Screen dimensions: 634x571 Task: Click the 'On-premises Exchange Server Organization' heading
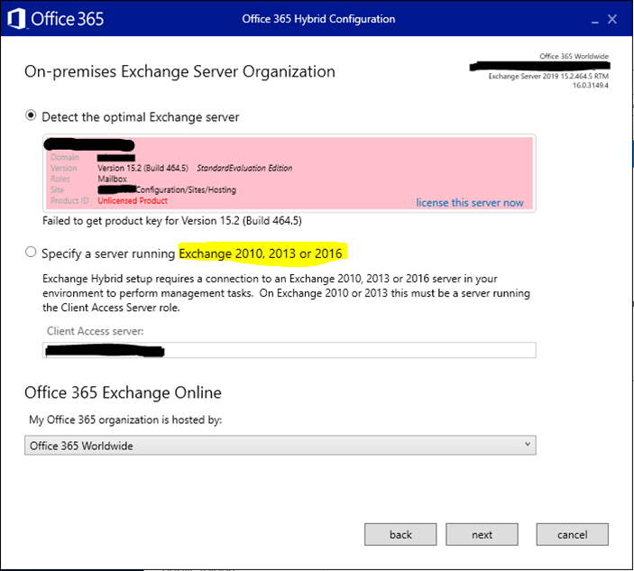coord(180,71)
